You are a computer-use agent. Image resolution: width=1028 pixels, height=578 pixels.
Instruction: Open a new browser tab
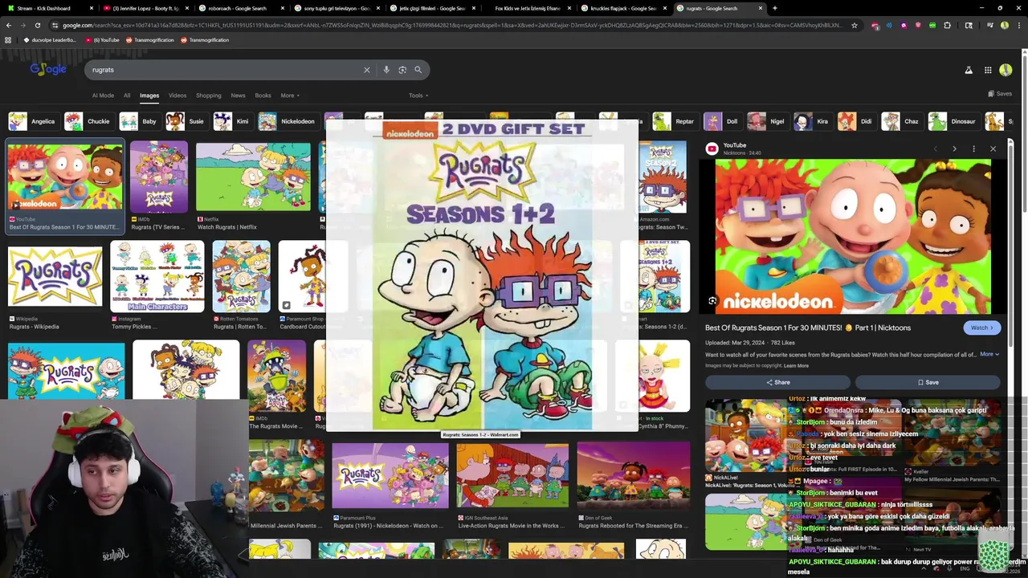coord(774,8)
